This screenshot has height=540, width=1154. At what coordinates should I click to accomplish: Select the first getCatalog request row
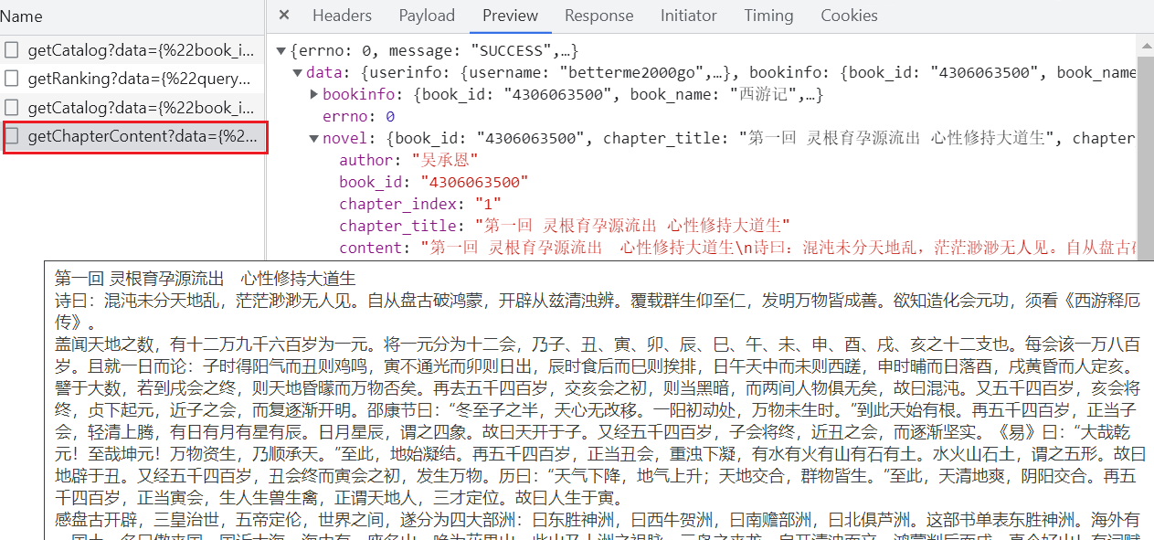tap(132, 49)
